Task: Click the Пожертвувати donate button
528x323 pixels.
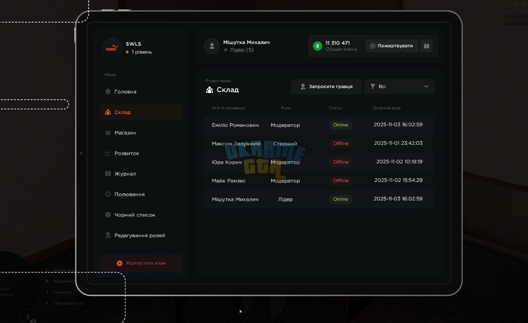Action: coord(392,46)
